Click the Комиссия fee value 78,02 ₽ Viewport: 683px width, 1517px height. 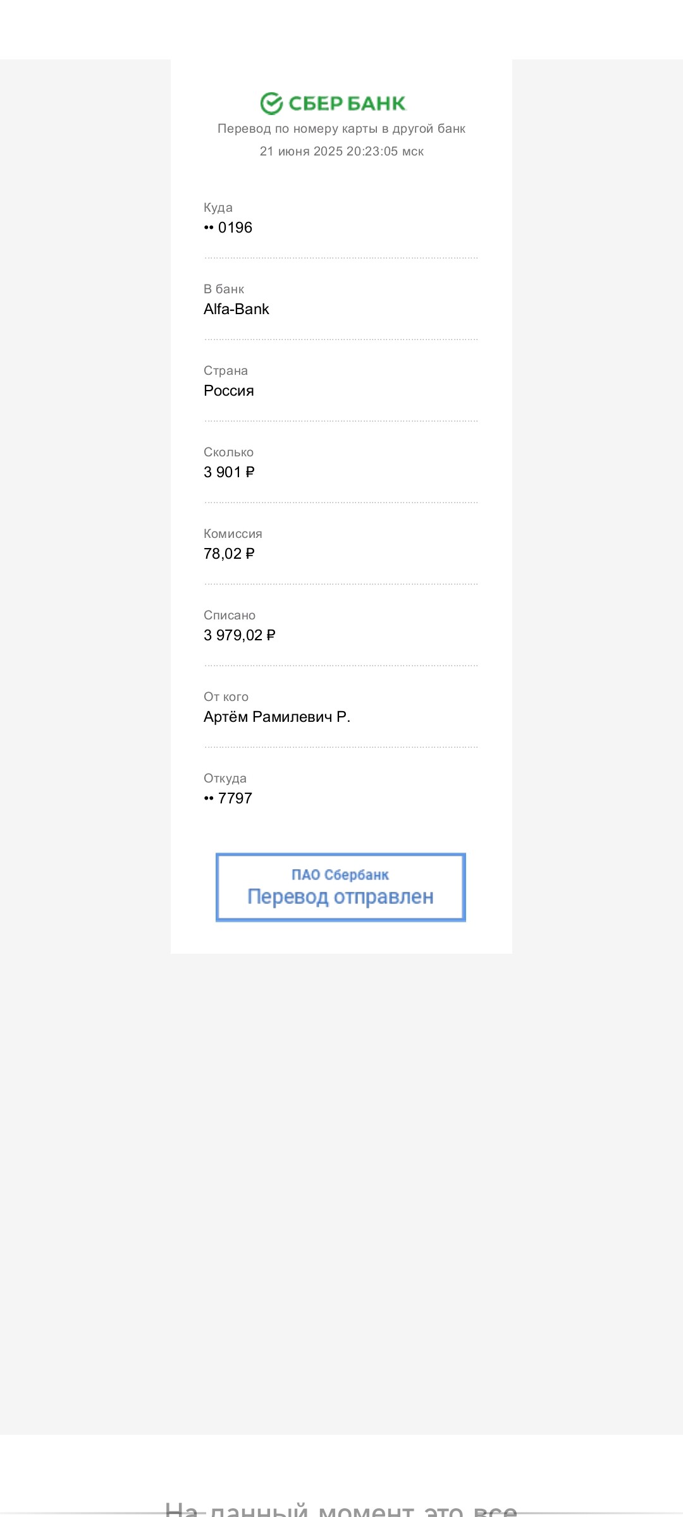(x=229, y=554)
